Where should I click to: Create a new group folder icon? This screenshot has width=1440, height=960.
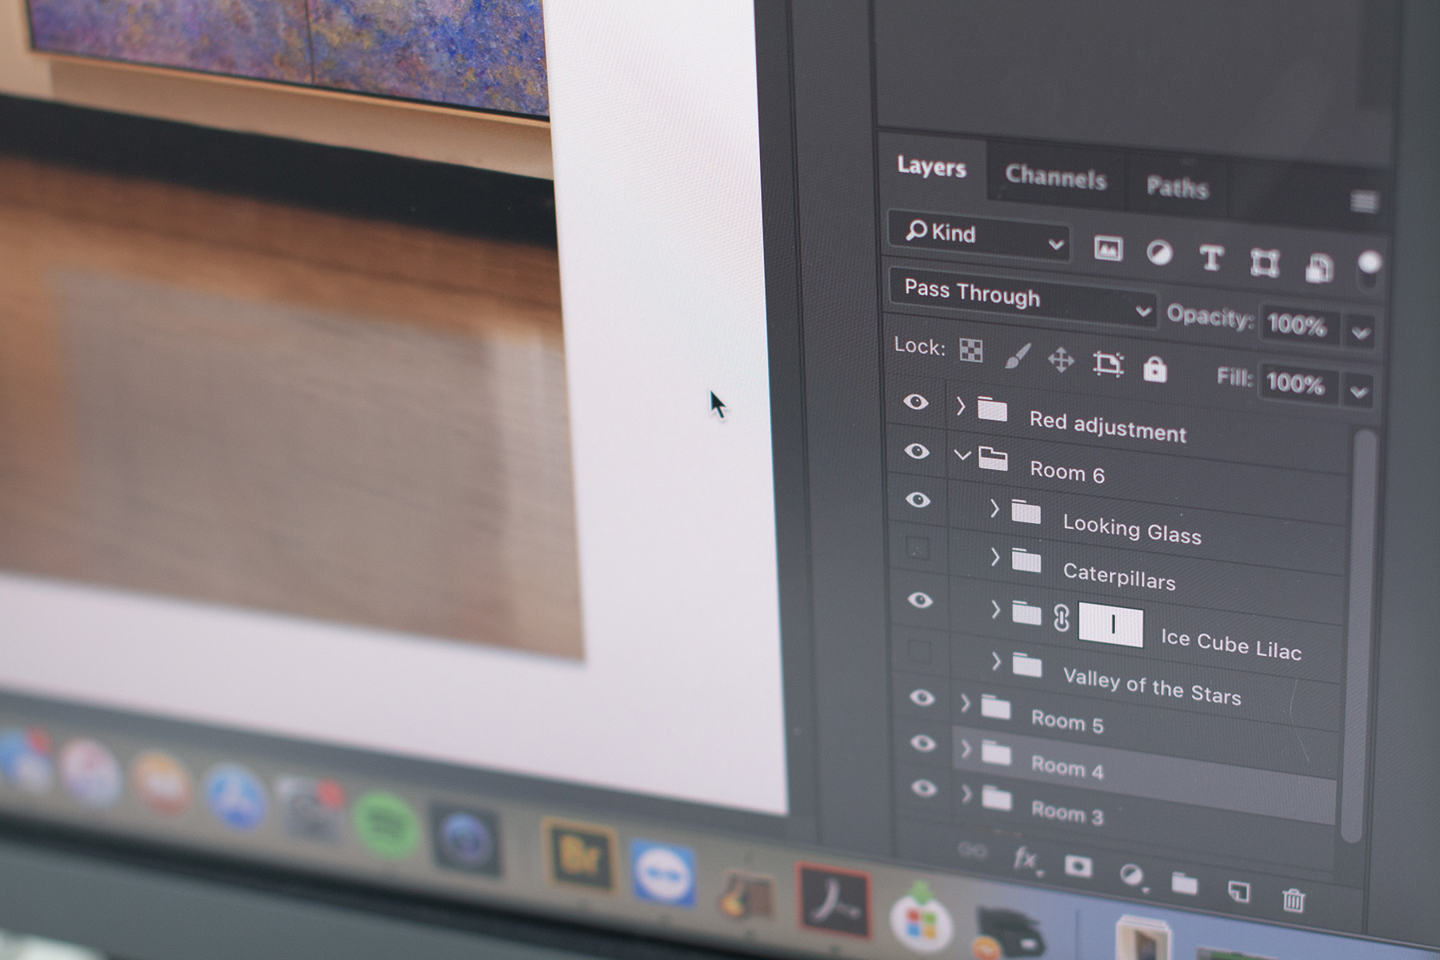1185,882
